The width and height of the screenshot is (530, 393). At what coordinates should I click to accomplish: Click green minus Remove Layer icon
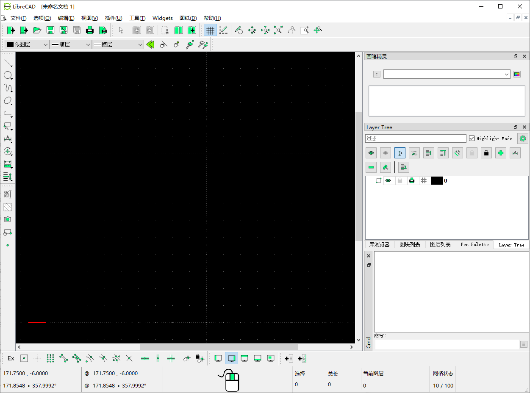372,167
